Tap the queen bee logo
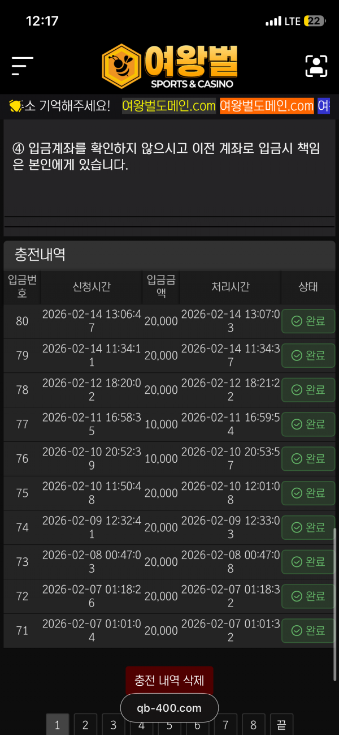Image resolution: width=339 pixels, height=735 pixels. pos(169,66)
